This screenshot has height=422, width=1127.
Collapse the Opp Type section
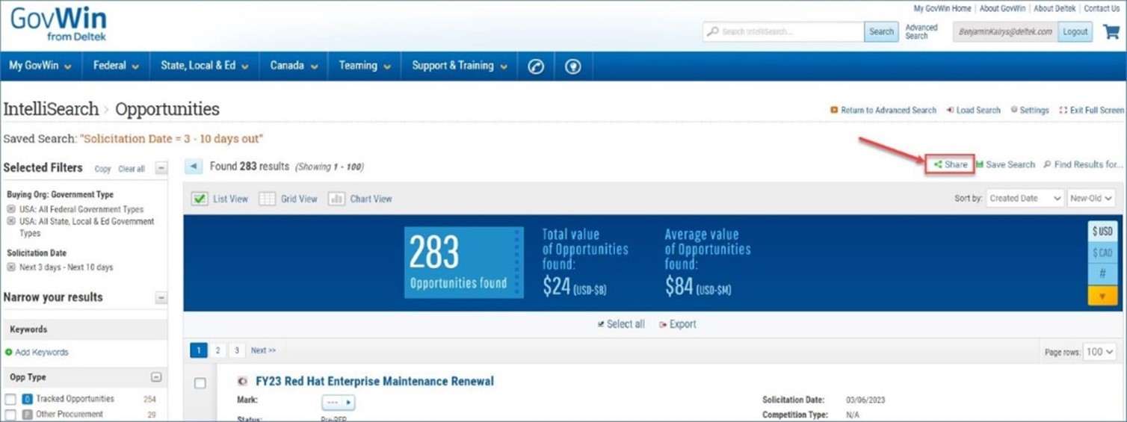156,378
